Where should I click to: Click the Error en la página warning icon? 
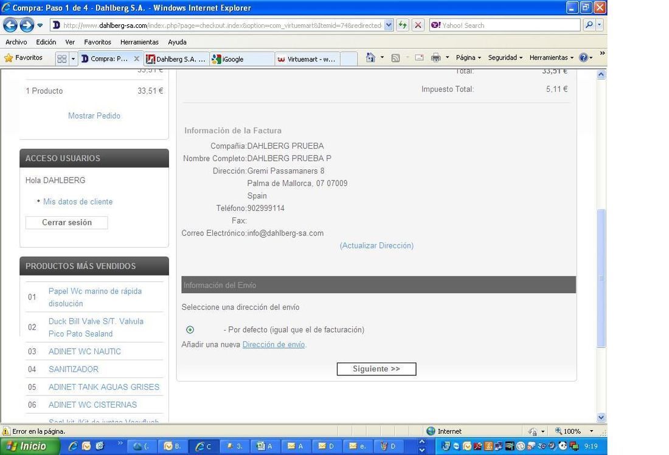(x=6, y=431)
